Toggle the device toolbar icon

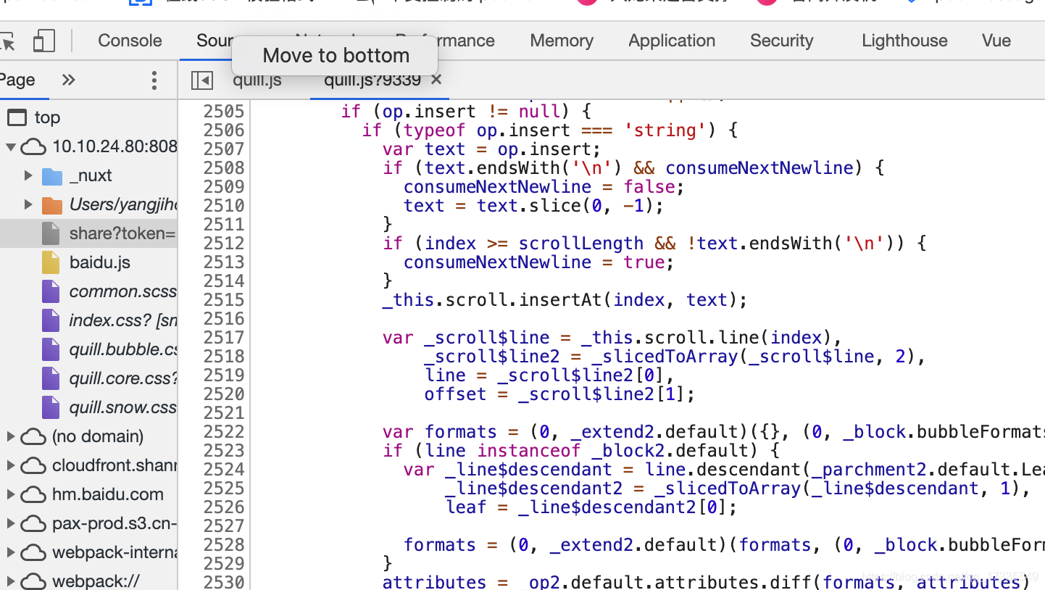coord(44,41)
